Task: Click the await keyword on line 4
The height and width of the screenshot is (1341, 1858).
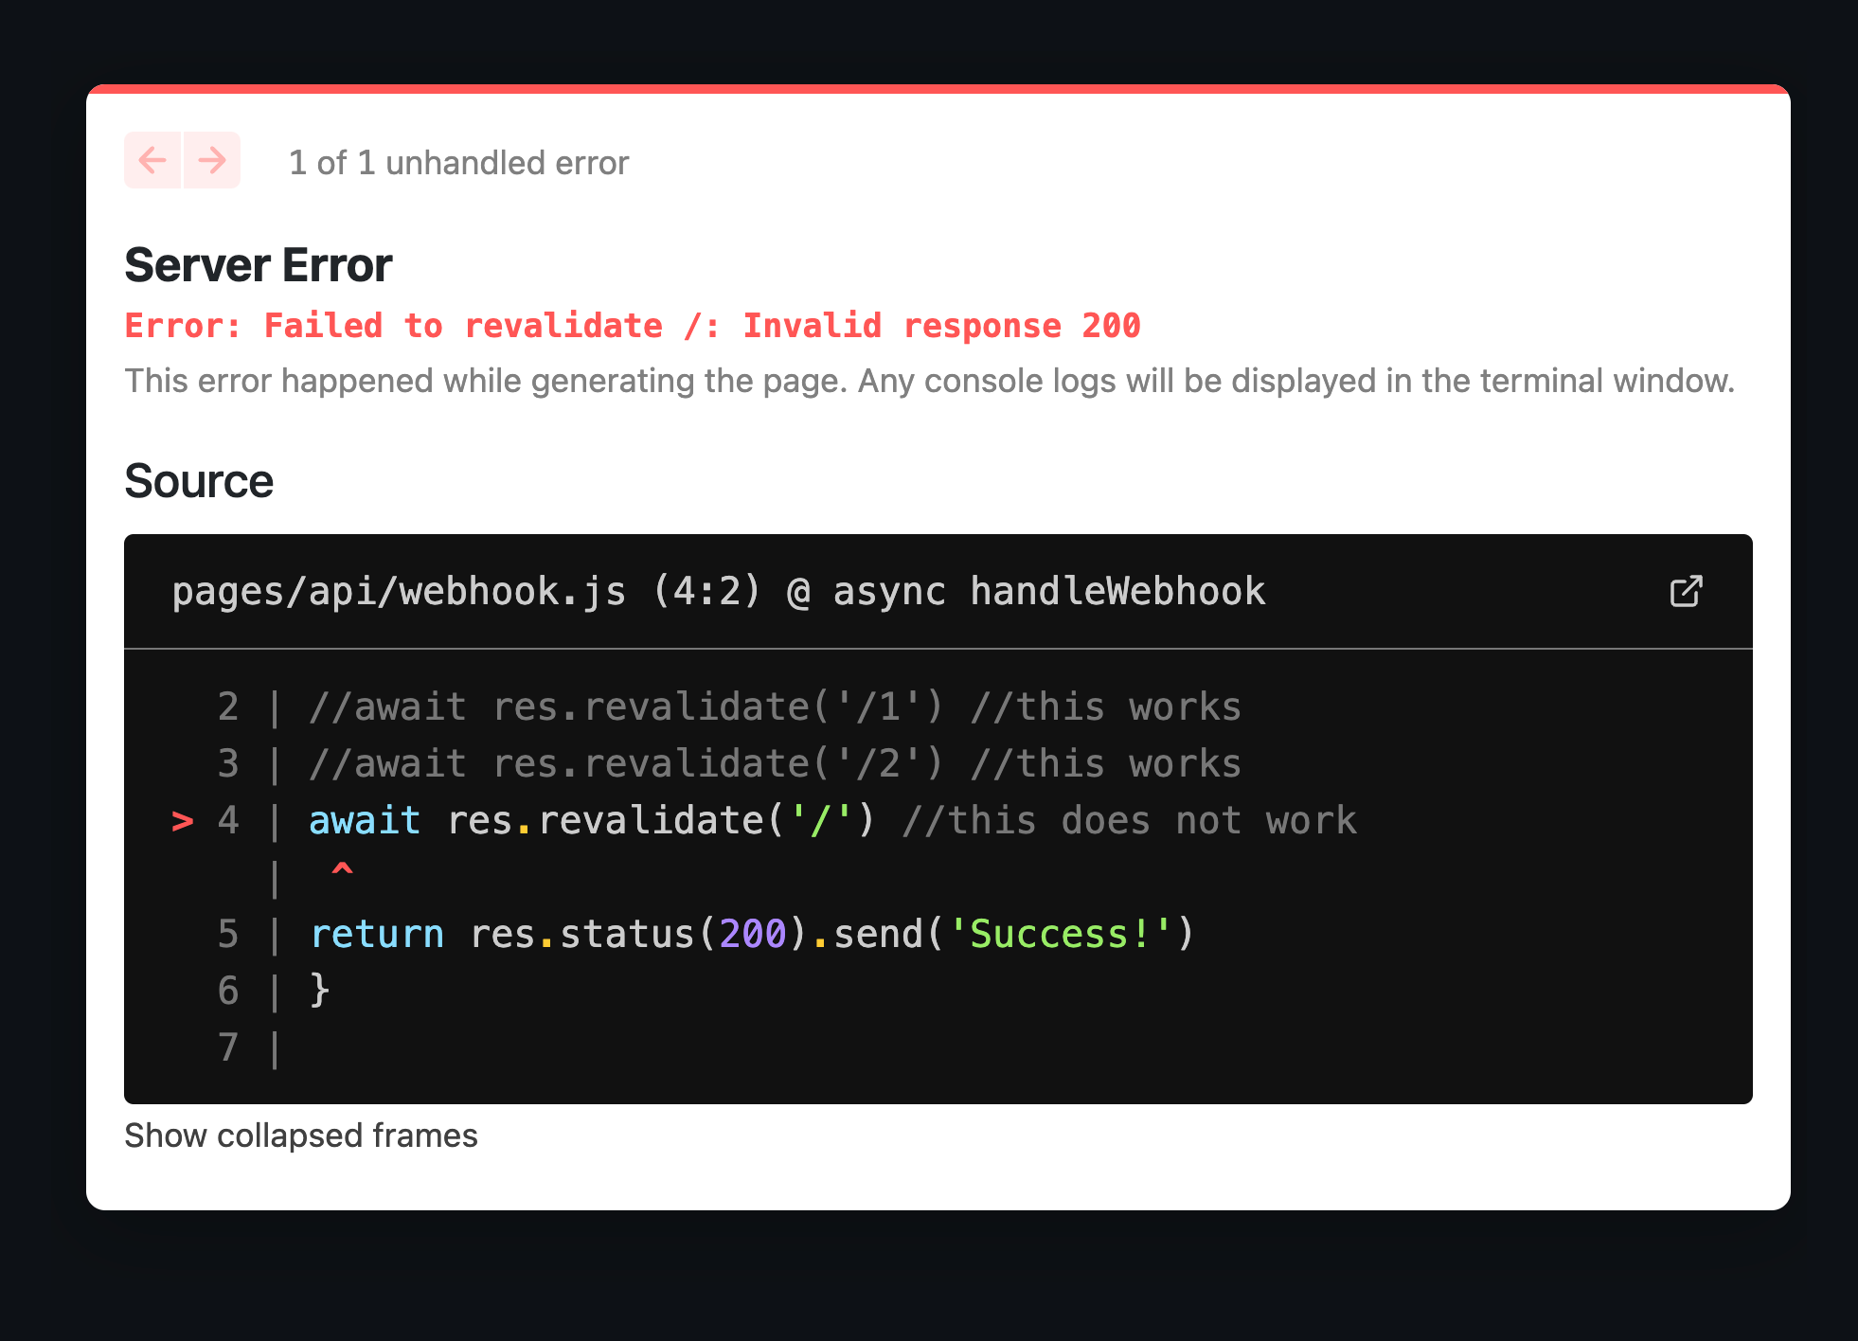Action: click(x=365, y=821)
